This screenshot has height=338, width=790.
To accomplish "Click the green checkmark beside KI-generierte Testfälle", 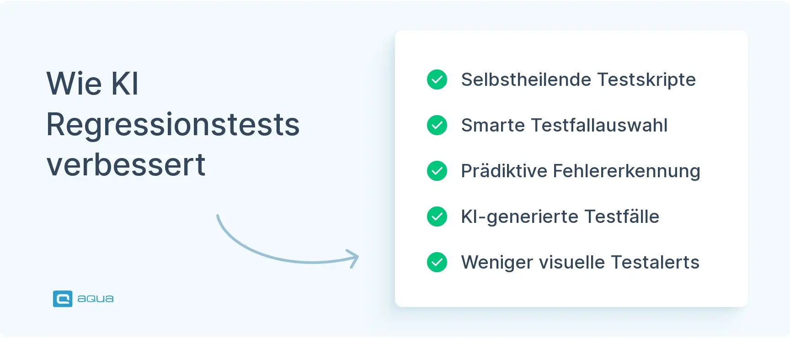I will [x=437, y=217].
